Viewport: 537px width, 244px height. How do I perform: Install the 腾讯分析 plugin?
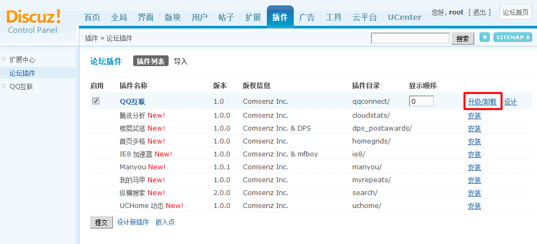click(474, 116)
